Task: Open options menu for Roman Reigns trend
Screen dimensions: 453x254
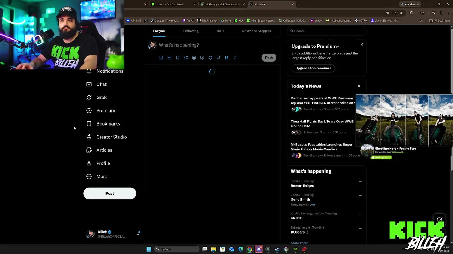Action: (360, 182)
